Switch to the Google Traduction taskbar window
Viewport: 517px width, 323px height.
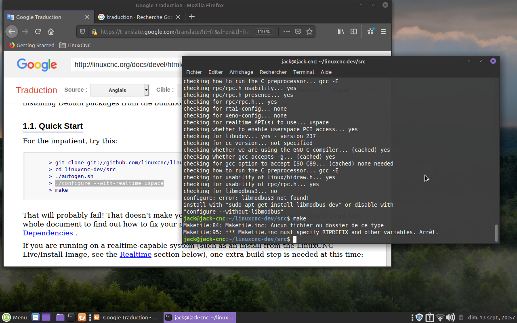[127, 317]
